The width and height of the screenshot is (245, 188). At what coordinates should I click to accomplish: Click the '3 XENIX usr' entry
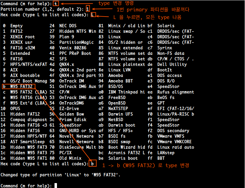tap(18, 42)
